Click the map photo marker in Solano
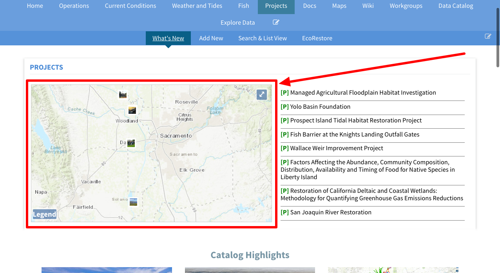Viewport: 500px width, 273px height. (x=134, y=202)
